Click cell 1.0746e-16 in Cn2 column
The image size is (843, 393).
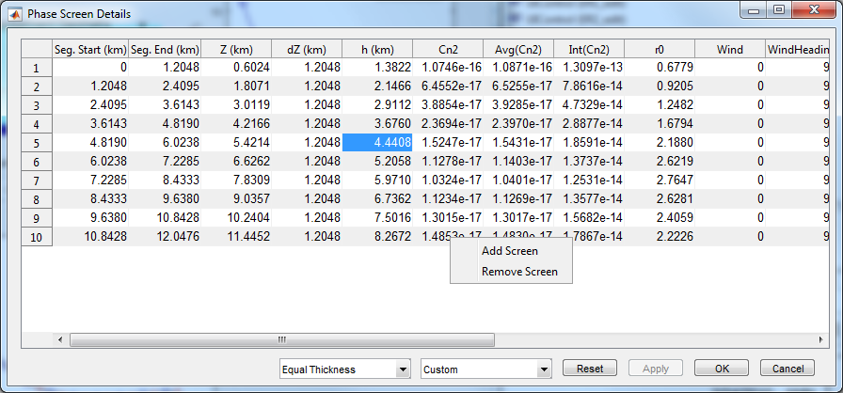[448, 67]
